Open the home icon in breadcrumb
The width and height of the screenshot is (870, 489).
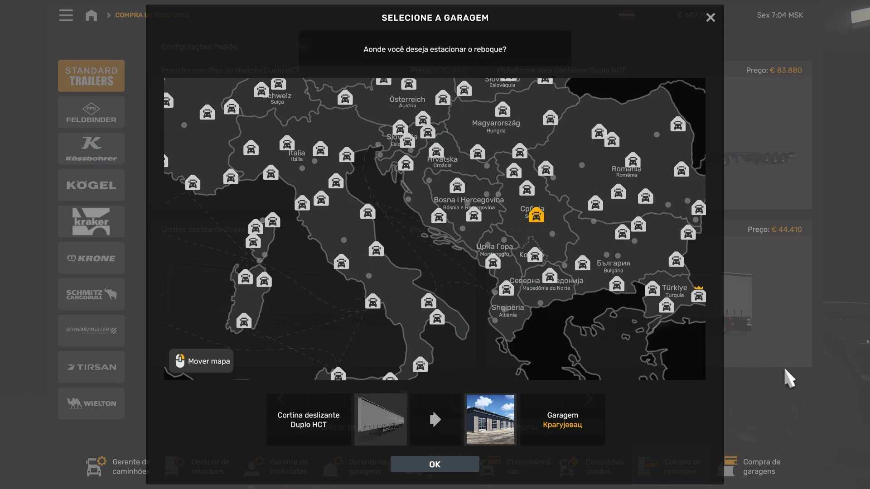pyautogui.click(x=91, y=15)
